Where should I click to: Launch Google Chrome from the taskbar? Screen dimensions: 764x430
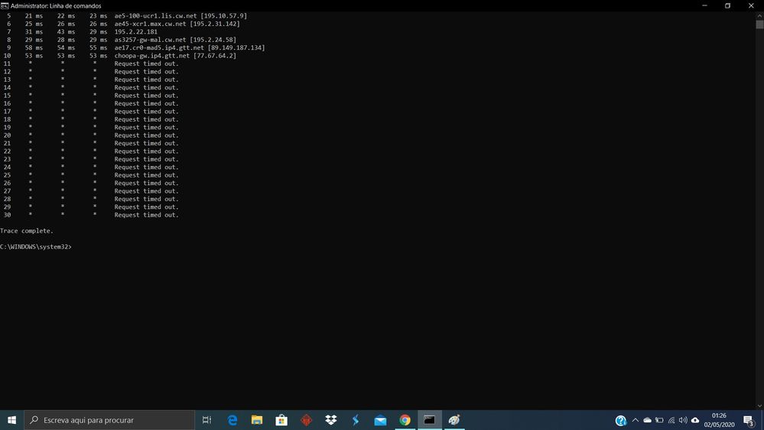(405, 420)
